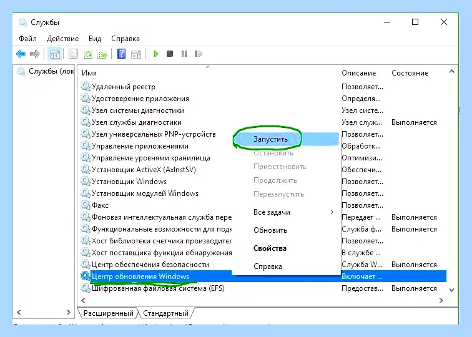Choose Запустить in the context menu

point(286,139)
